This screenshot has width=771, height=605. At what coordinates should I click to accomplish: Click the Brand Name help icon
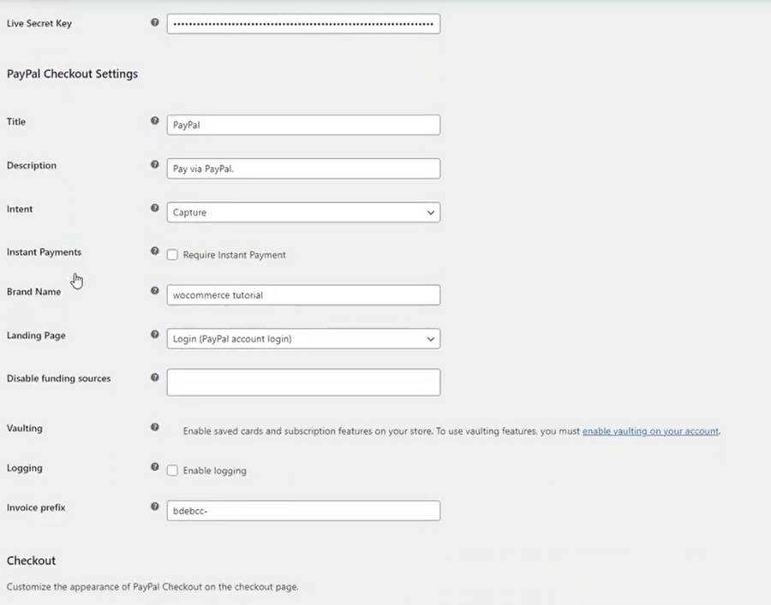155,291
